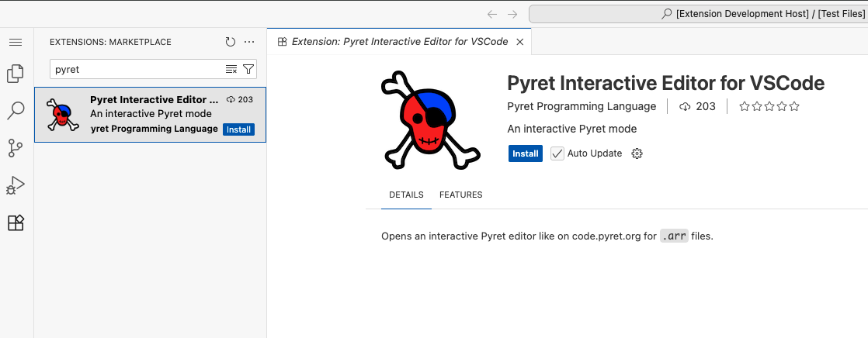The image size is (868, 338).
Task: Navigate forward with the right arrow
Action: [512, 14]
